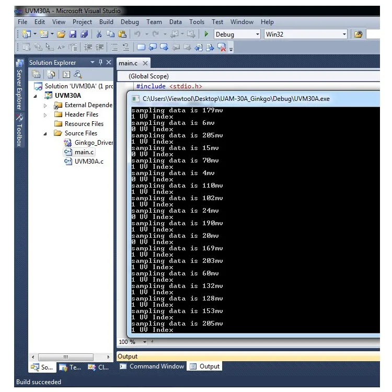Screen dimensions: 392x392
Task: Open bookmark toolbar options dropdown
Action: click(x=231, y=49)
